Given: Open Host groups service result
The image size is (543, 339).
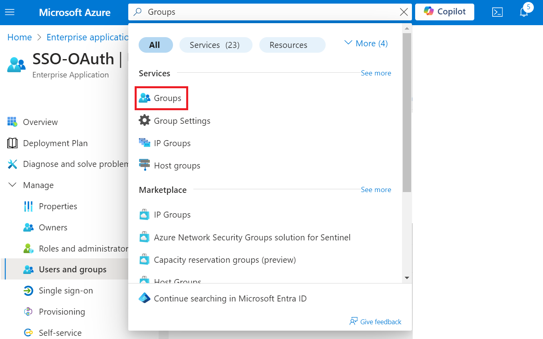Looking at the screenshot, I should click(x=177, y=166).
